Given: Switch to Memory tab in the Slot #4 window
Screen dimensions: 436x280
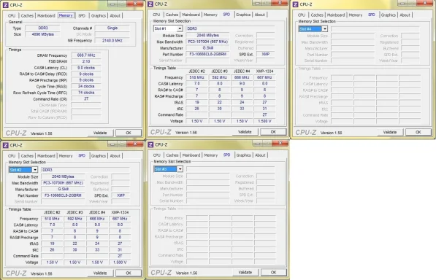Looking at the screenshot, I should (x=356, y=15).
